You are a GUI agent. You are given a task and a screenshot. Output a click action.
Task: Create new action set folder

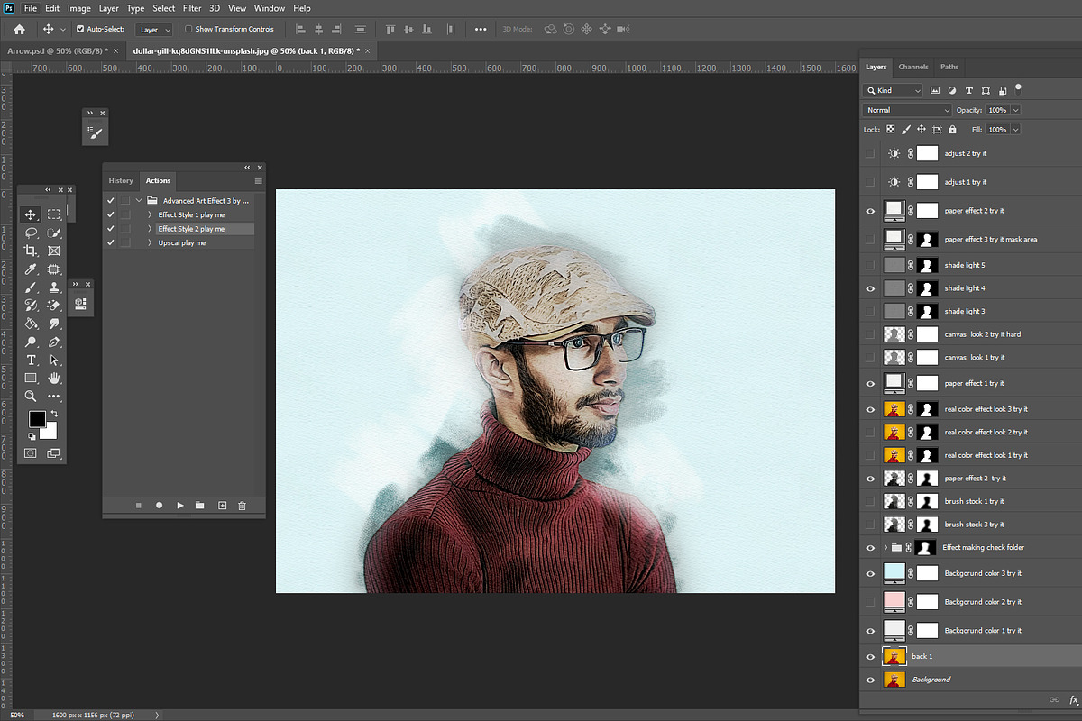(200, 506)
